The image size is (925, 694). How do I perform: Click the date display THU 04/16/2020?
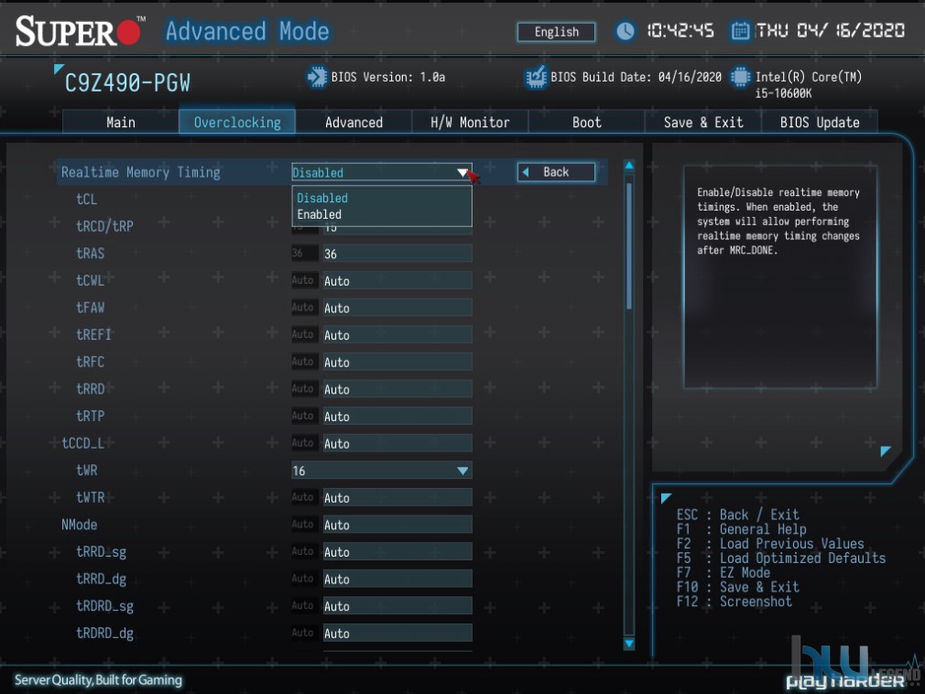tap(830, 30)
